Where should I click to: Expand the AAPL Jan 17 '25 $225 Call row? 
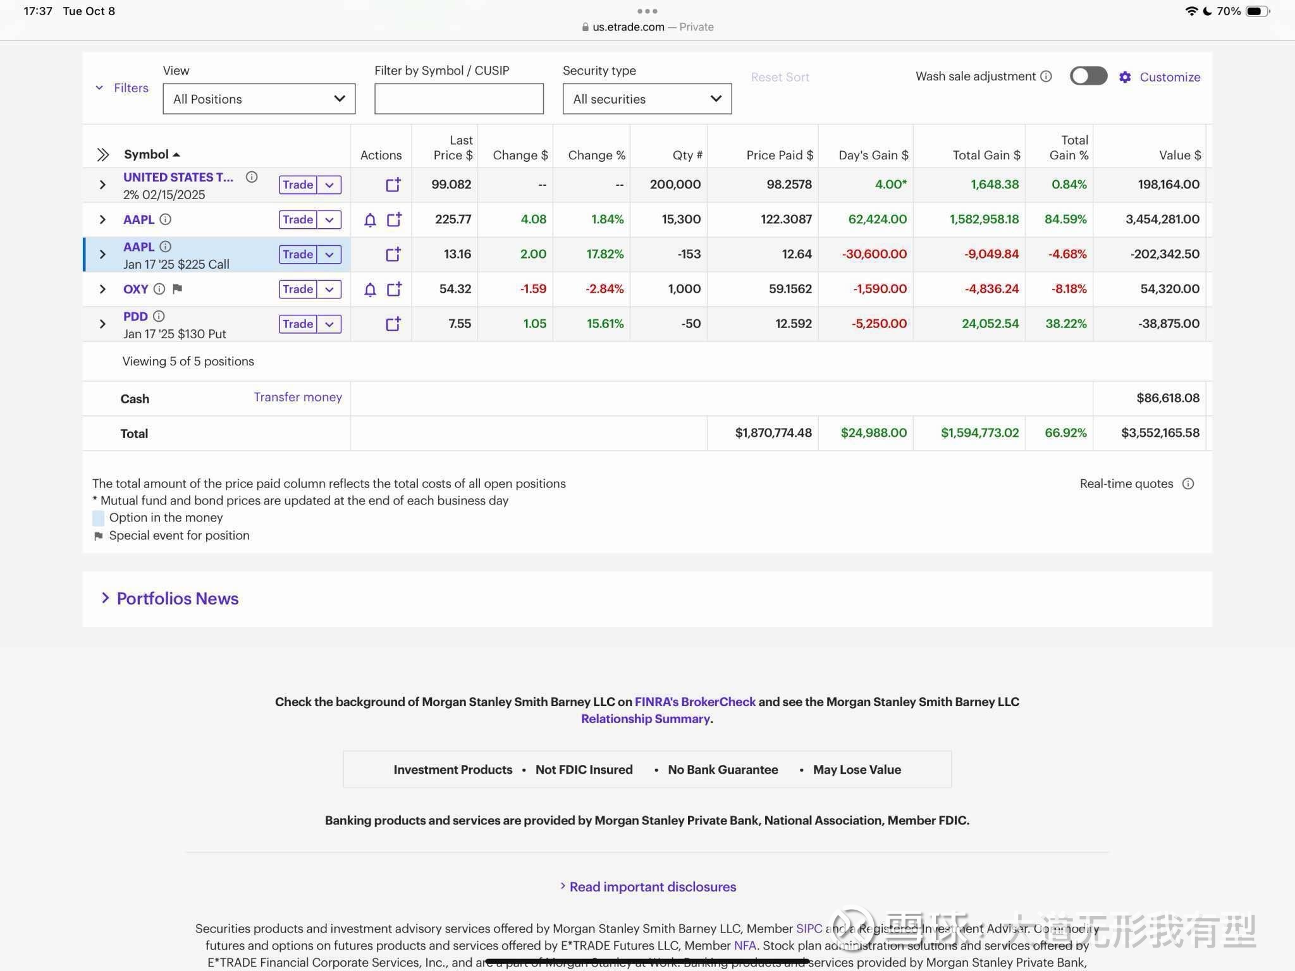[102, 254]
